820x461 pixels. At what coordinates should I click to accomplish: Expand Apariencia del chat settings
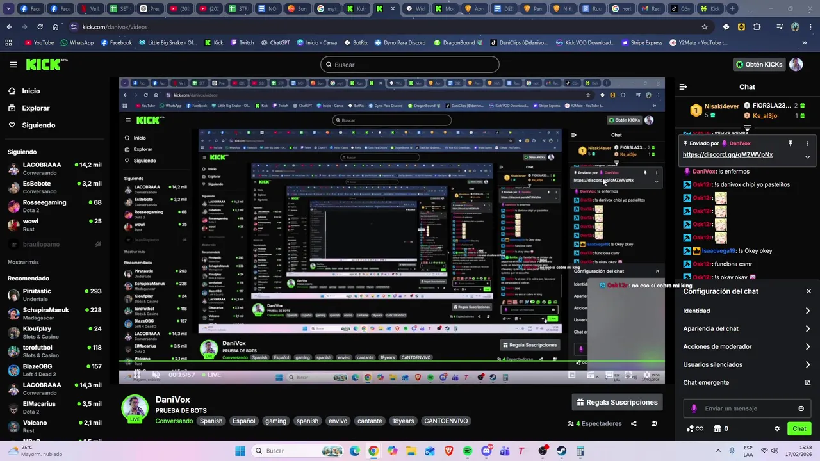coord(747,328)
